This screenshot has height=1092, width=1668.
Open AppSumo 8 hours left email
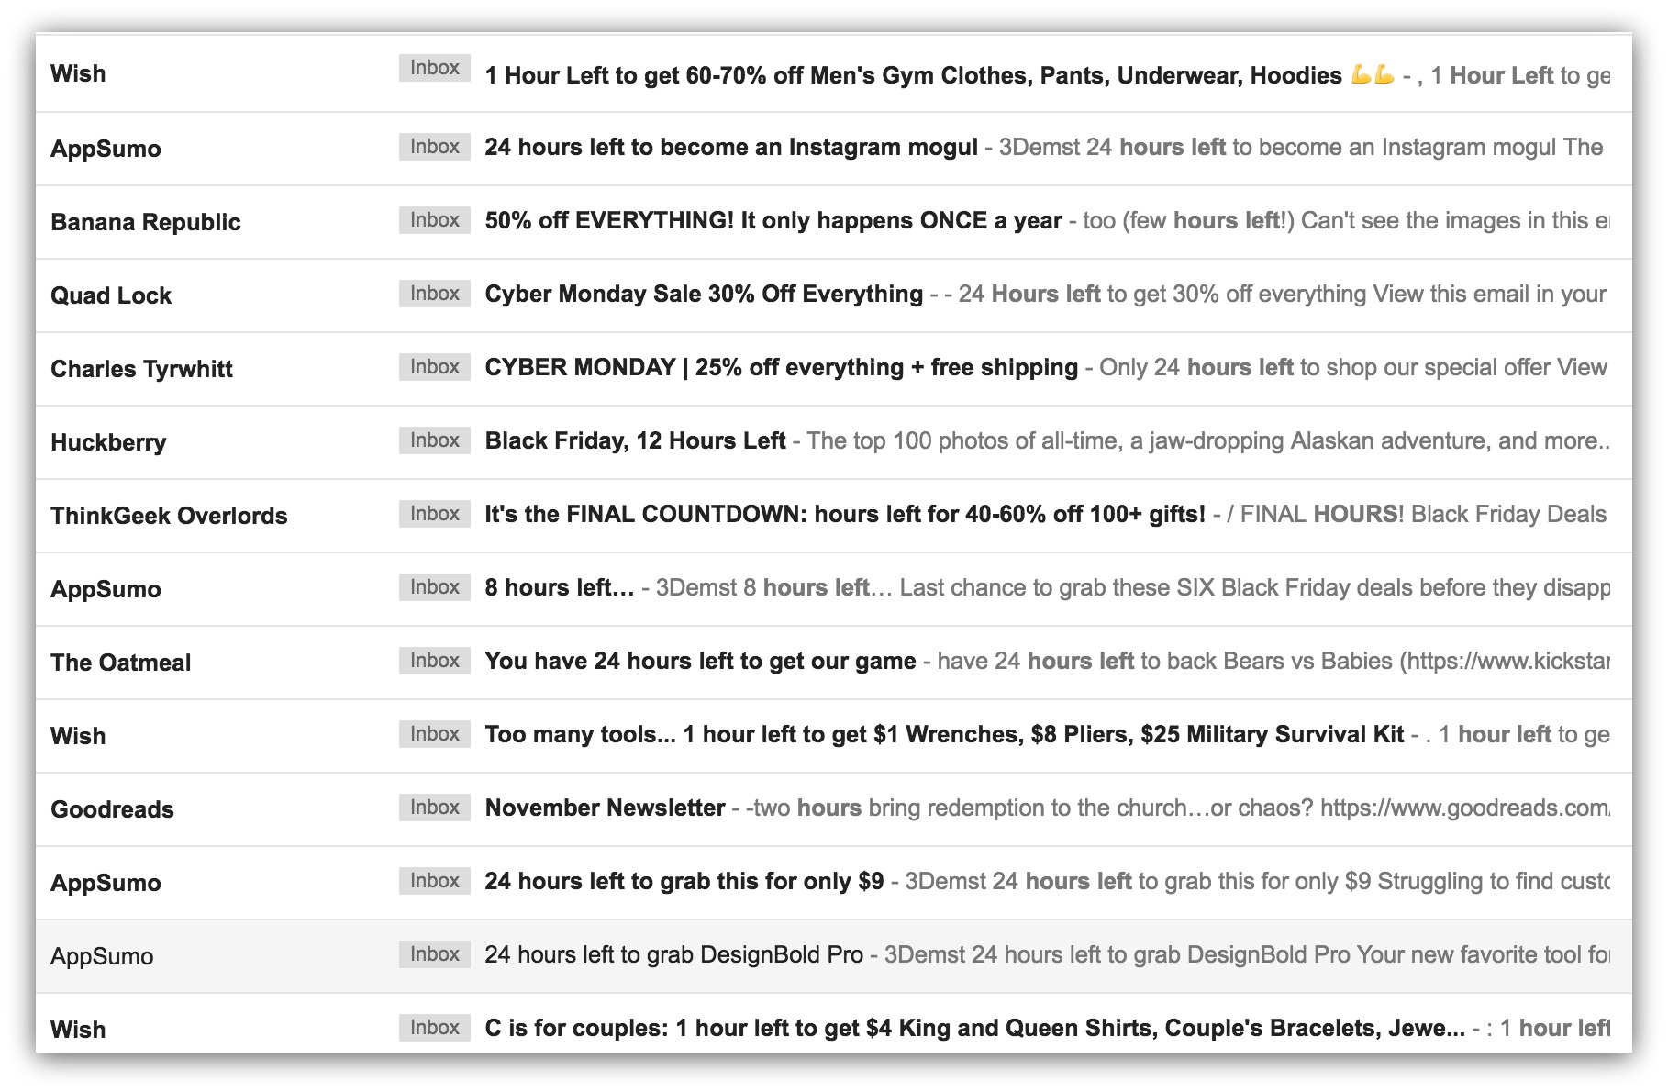click(833, 589)
